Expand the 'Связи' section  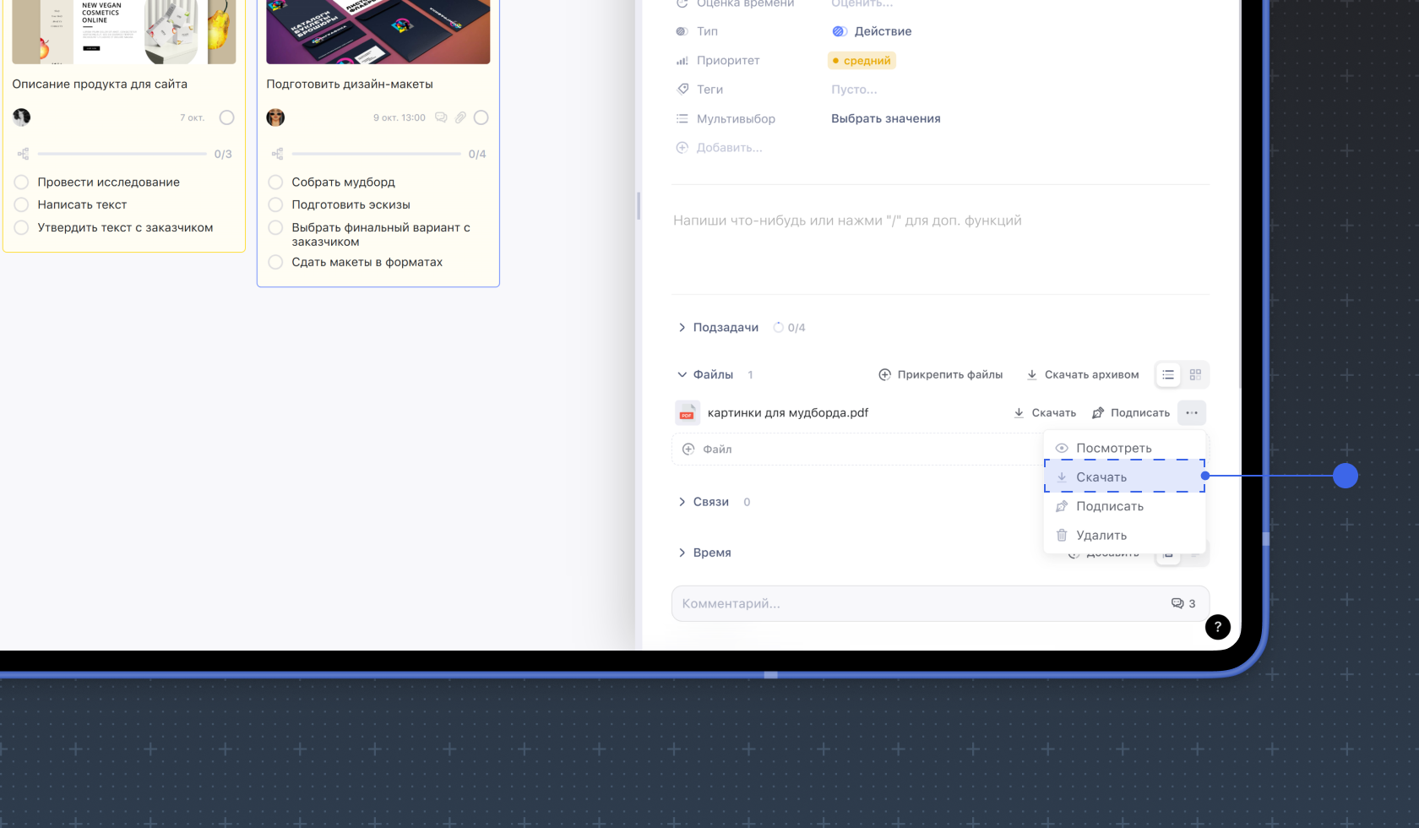pyautogui.click(x=682, y=502)
